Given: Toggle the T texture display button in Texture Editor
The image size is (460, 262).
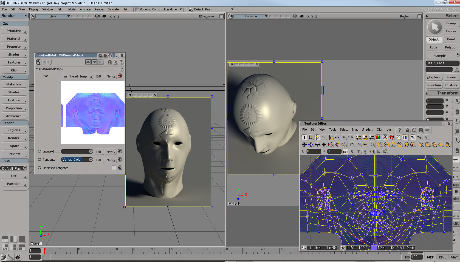Looking at the screenshot, I should [x=304, y=137].
